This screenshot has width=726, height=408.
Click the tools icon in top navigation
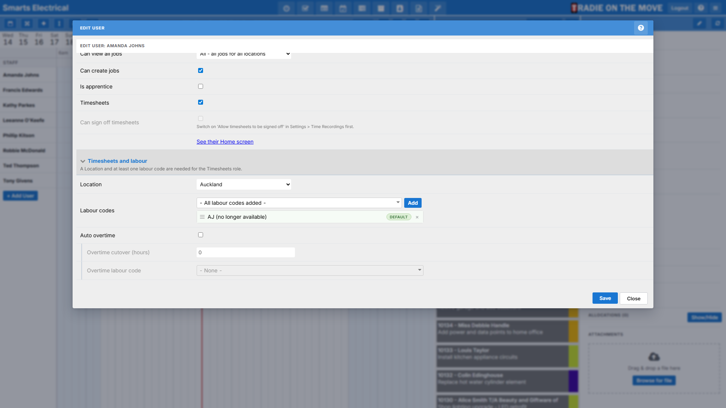point(437,8)
